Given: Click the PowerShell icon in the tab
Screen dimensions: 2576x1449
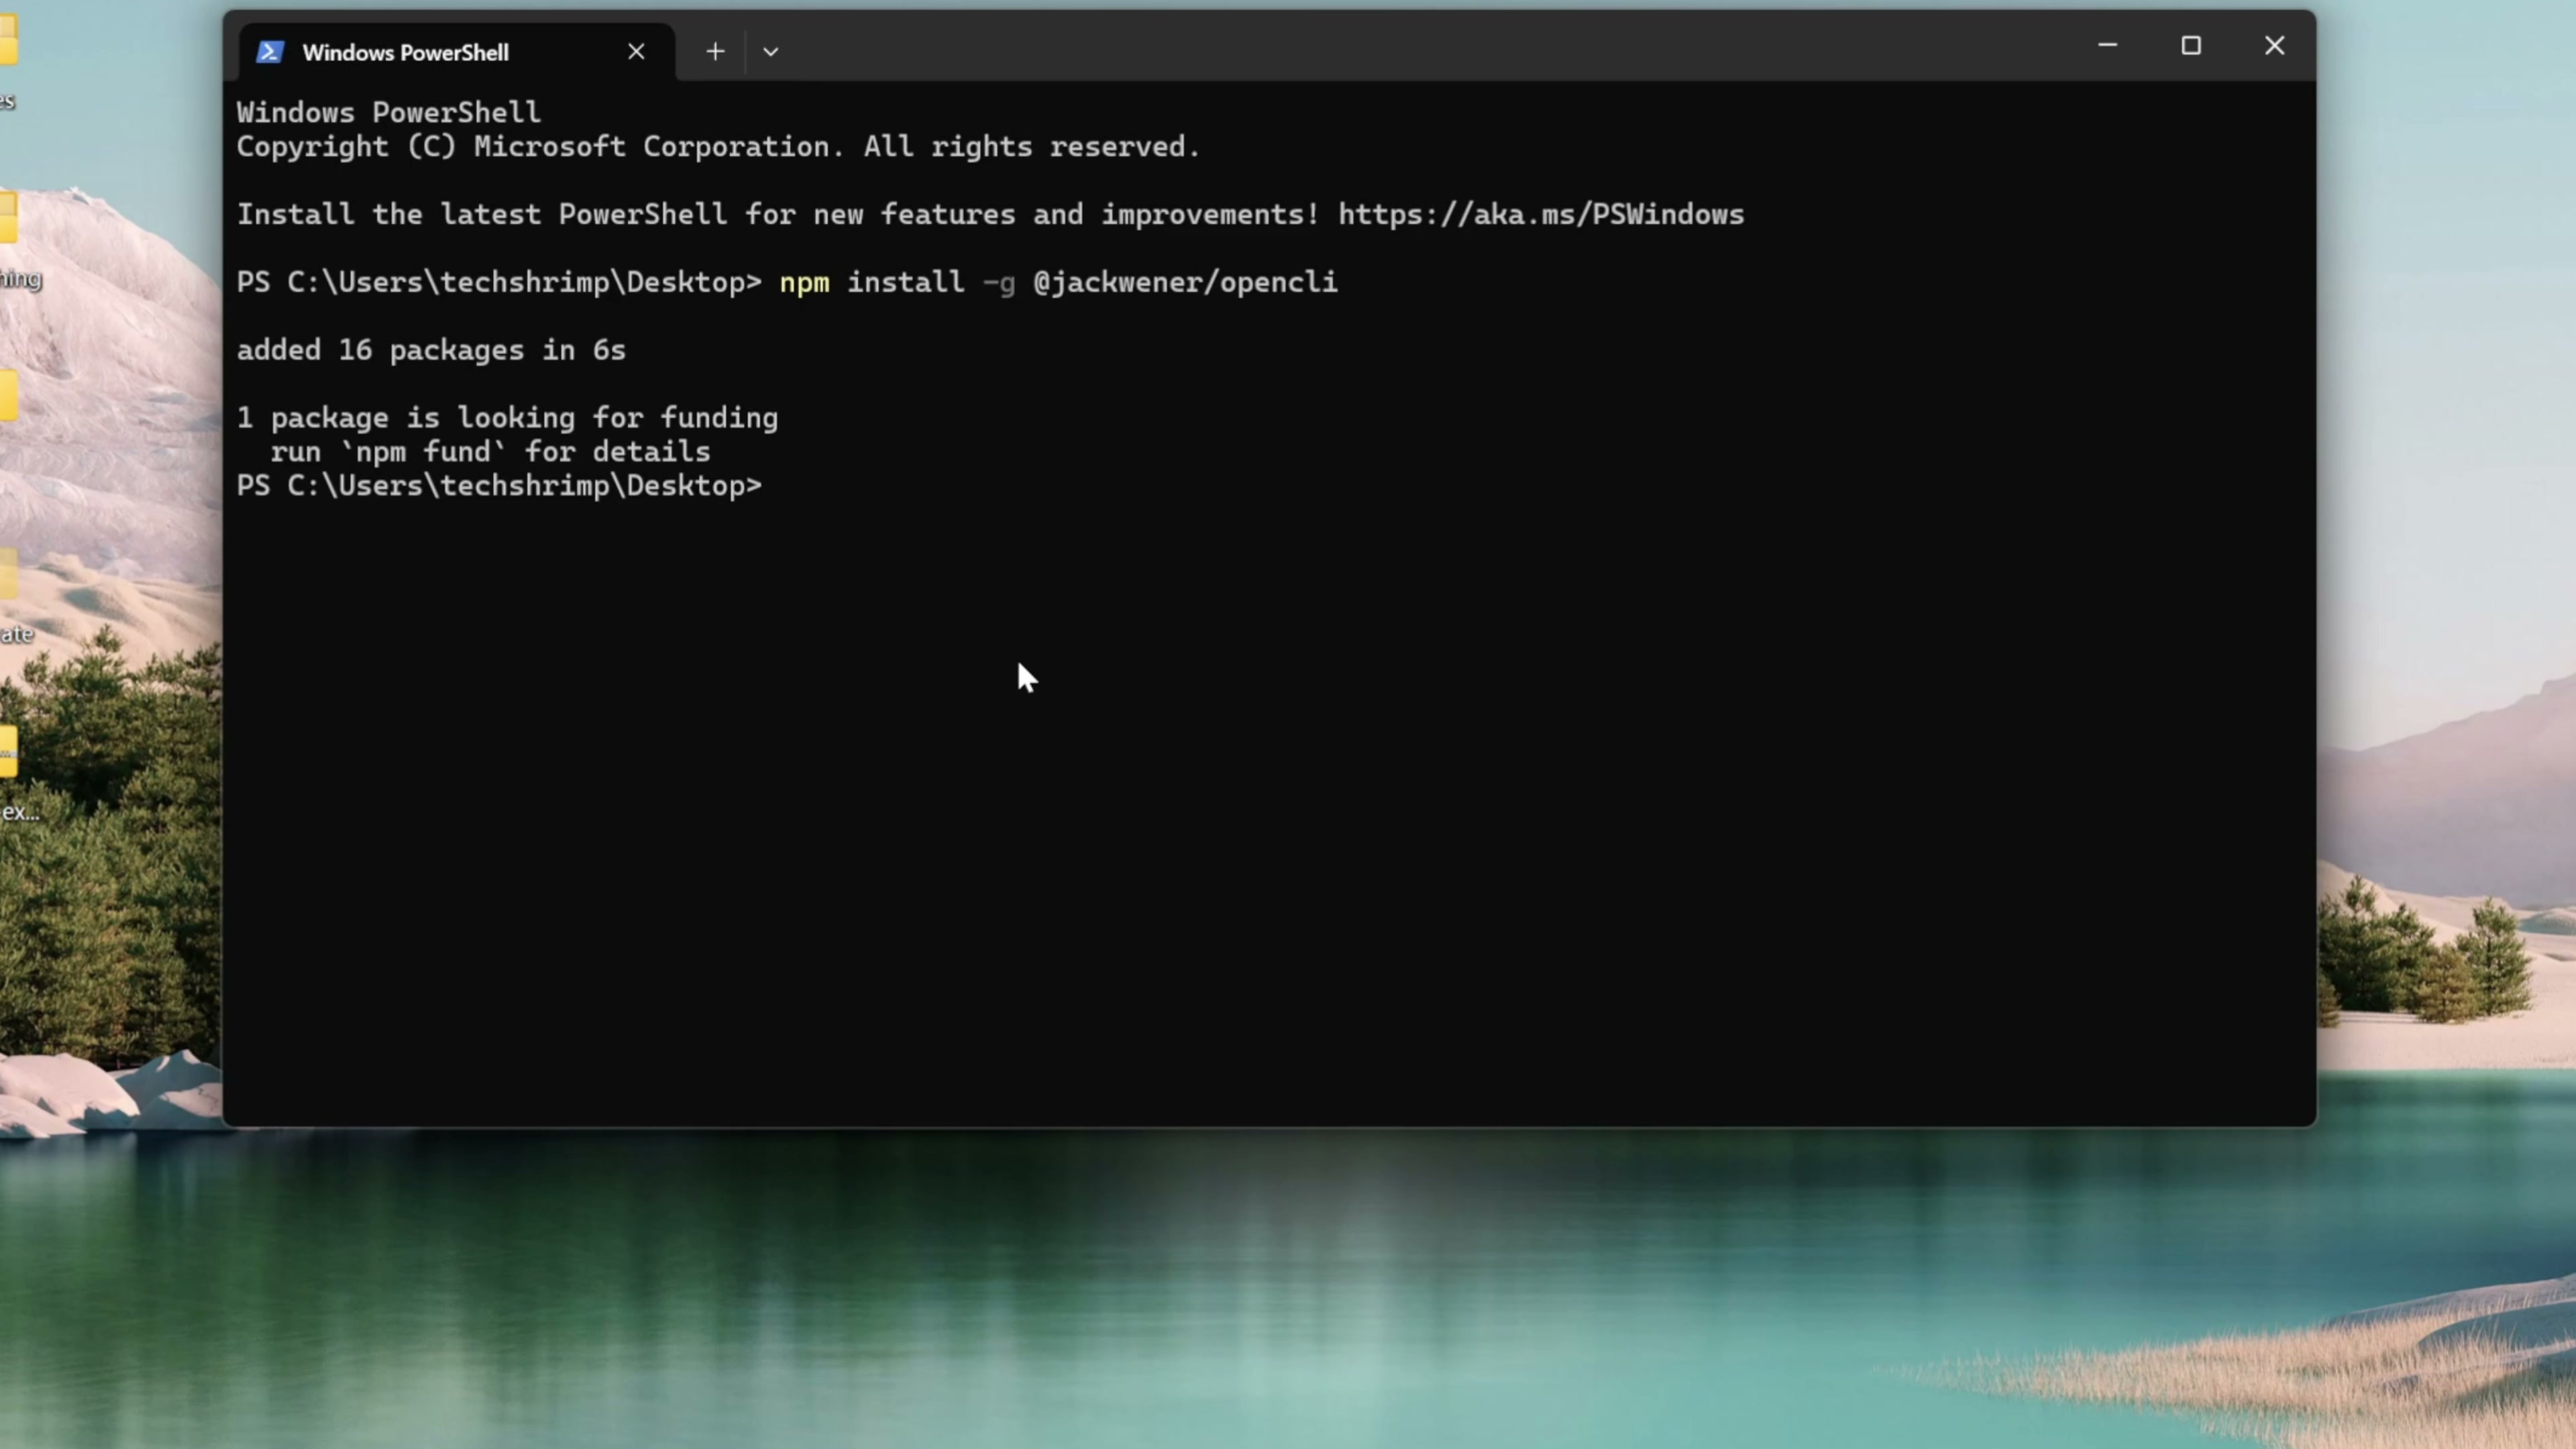Looking at the screenshot, I should [x=270, y=52].
